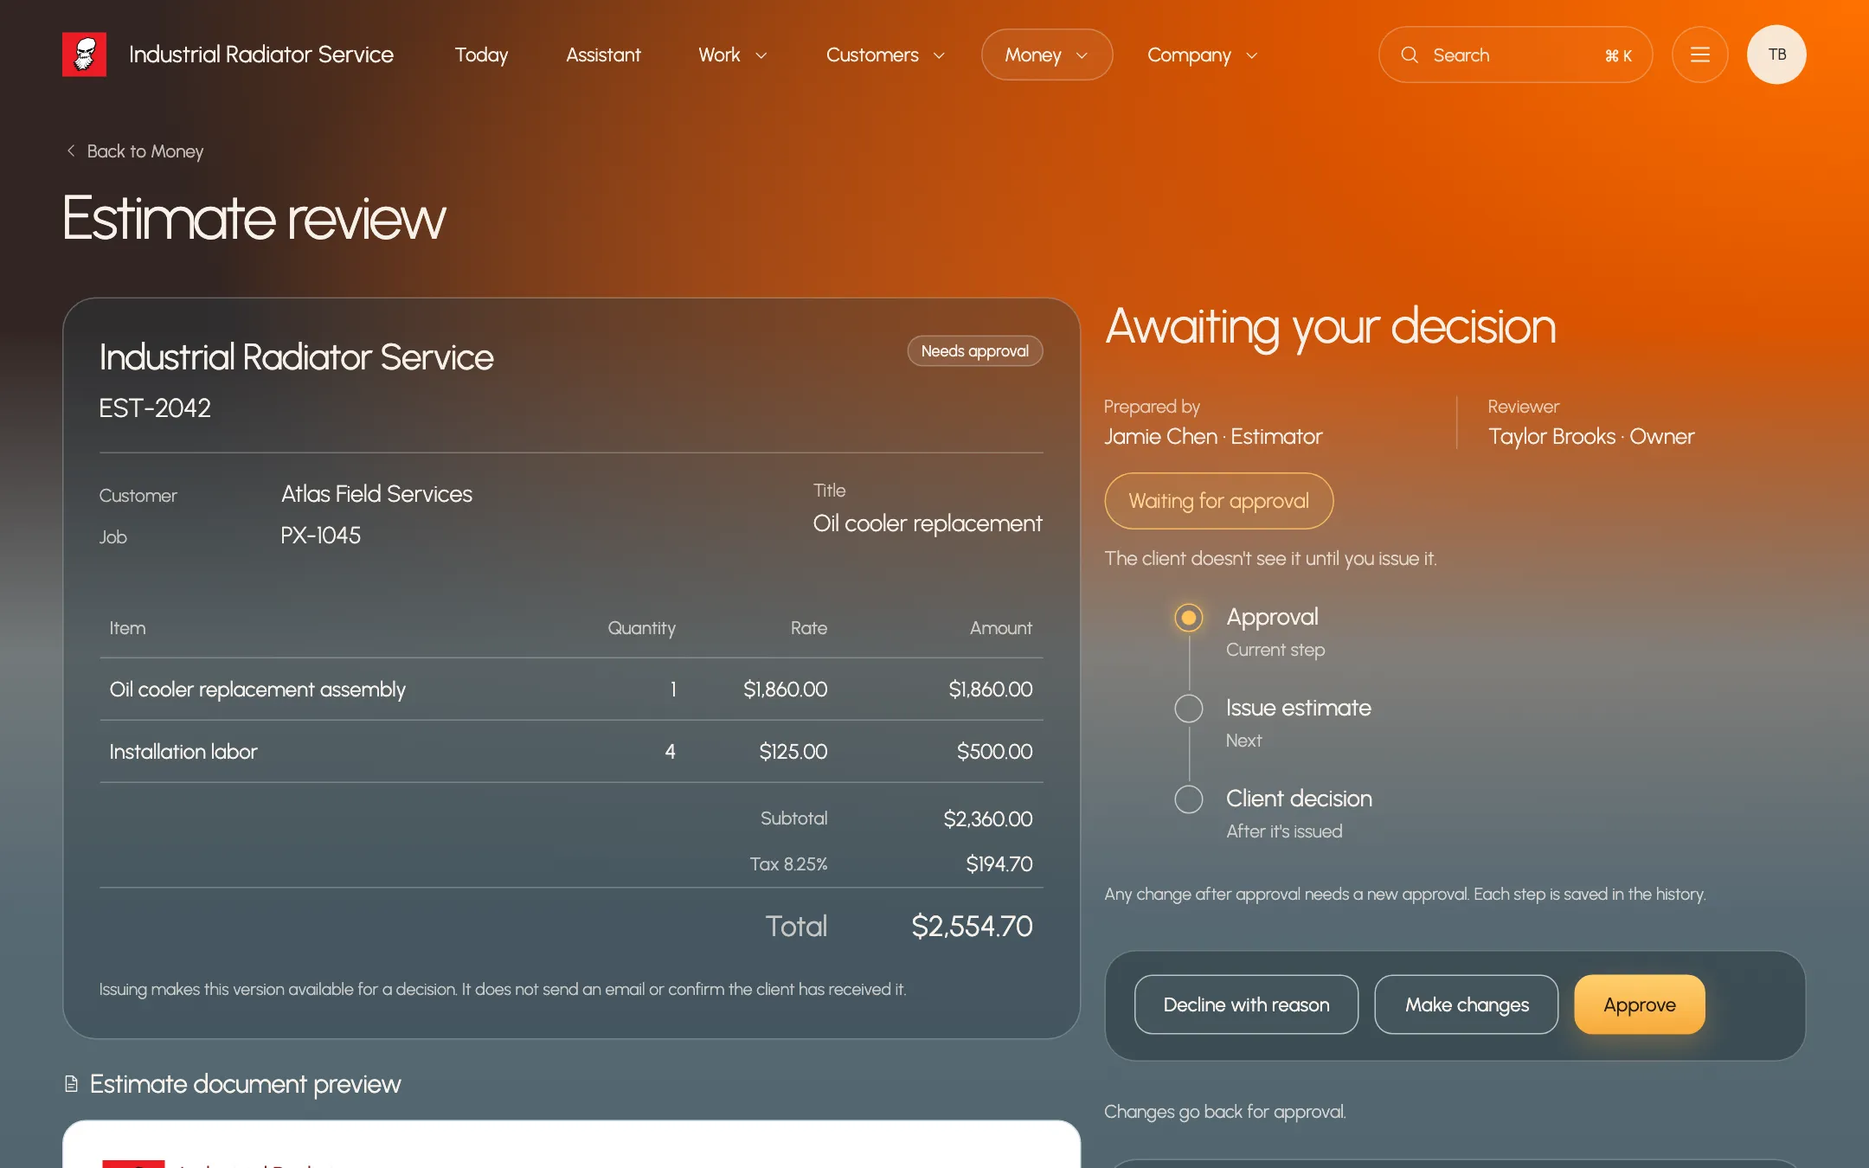Expand the Work menu chevron
The width and height of the screenshot is (1869, 1168).
click(761, 55)
